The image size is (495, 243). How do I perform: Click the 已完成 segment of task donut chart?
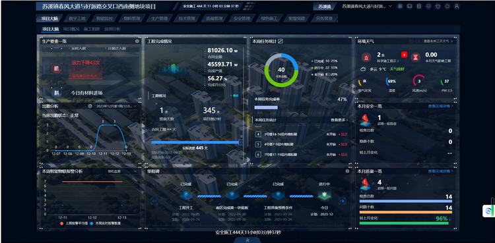pos(292,61)
